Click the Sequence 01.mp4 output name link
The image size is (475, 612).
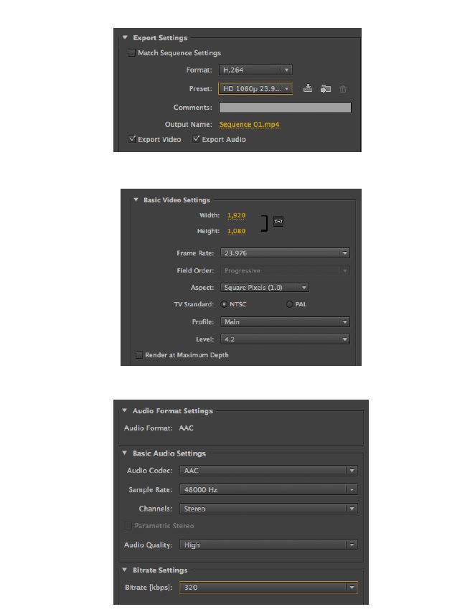tap(250, 125)
